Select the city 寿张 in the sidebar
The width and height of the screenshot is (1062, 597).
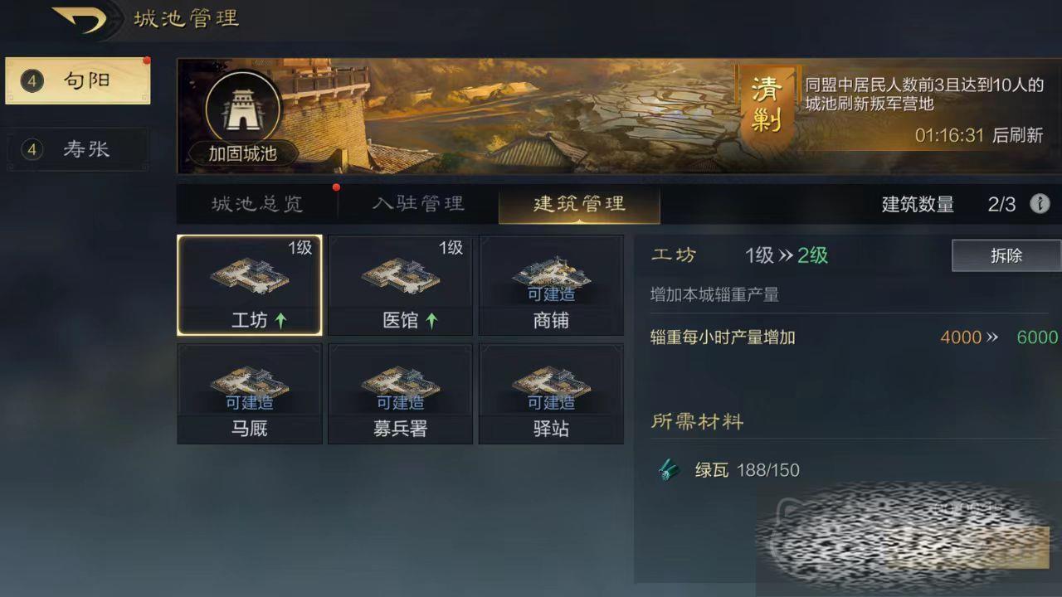point(78,149)
